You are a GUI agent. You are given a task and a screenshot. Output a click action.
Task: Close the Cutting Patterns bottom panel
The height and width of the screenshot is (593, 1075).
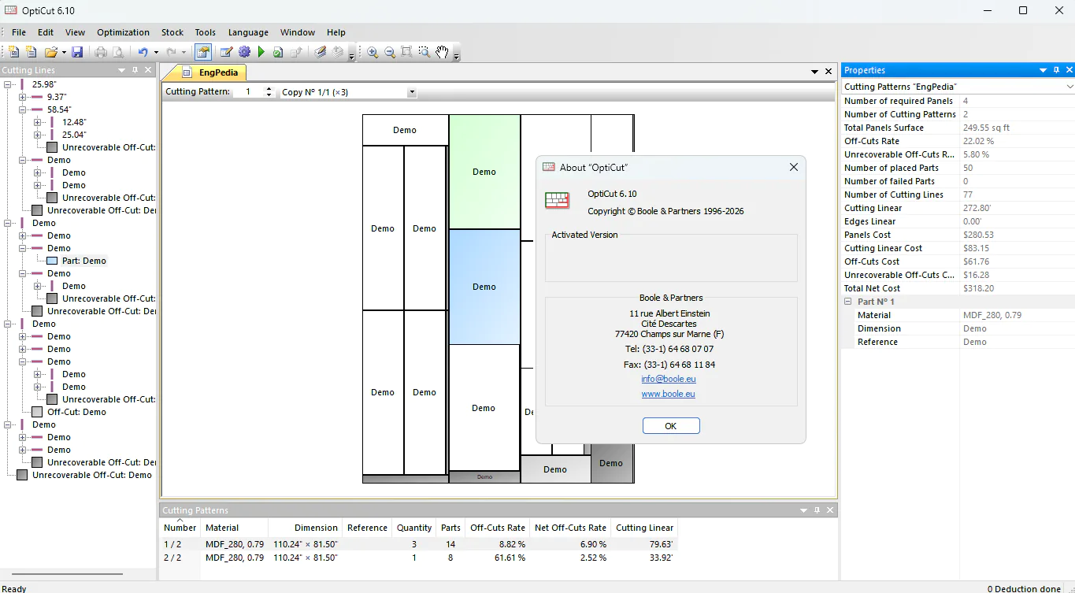pos(830,510)
